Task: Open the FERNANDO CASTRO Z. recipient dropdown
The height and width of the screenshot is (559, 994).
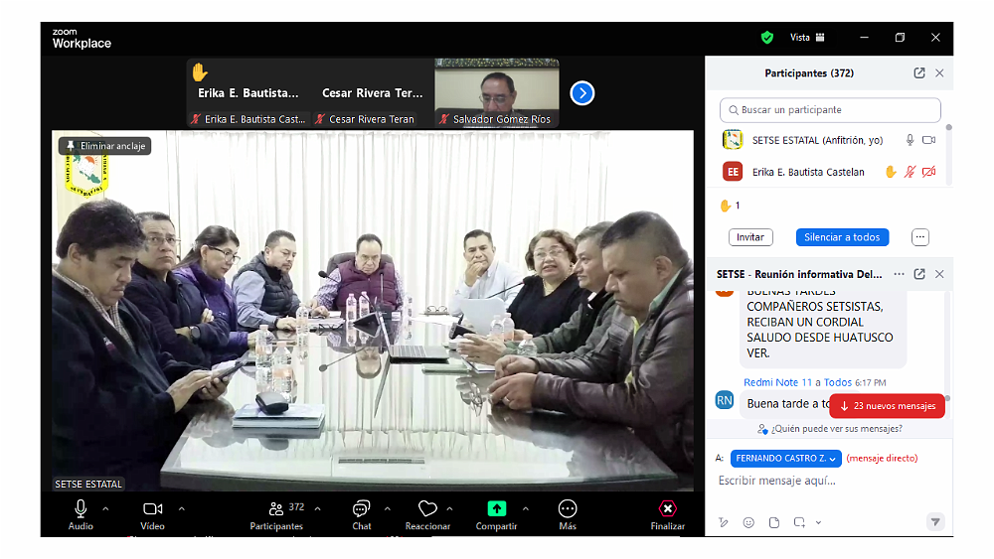Action: pos(785,459)
